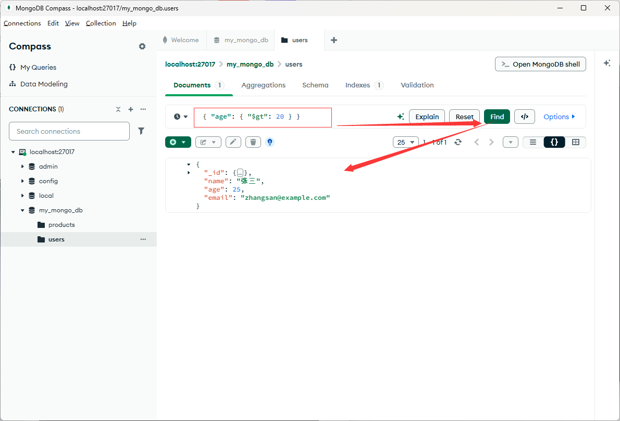Click the email value zhangsan@example.com
Viewport: 620px width, 421px height.
tap(285, 198)
